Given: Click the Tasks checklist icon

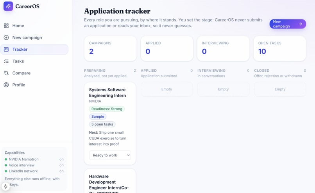Looking at the screenshot, I should point(6,61).
